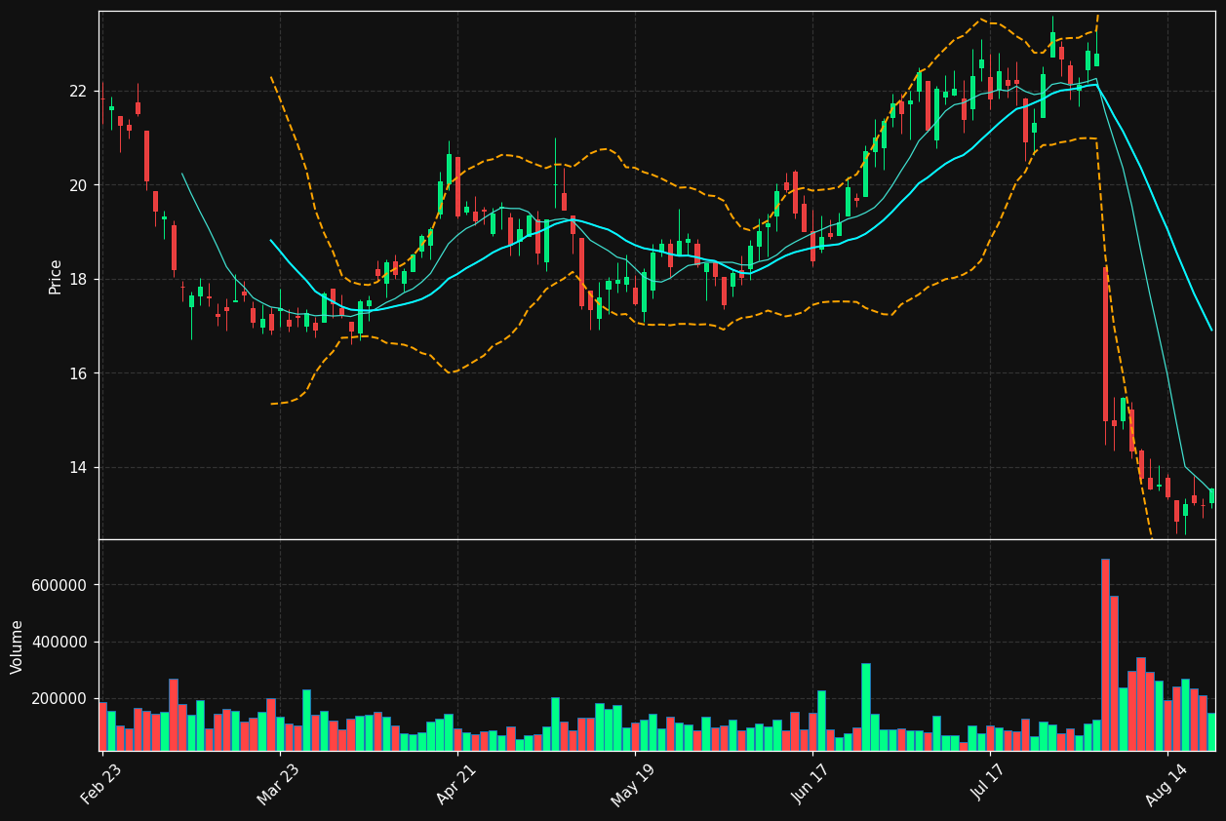Viewport: 1226px width, 821px height.
Task: Click the price axis value 16
Action: point(78,373)
